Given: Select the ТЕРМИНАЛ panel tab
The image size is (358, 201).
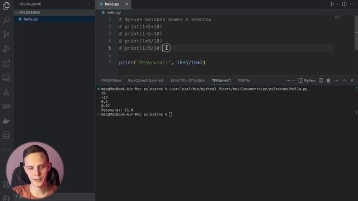Looking at the screenshot, I should tap(221, 80).
